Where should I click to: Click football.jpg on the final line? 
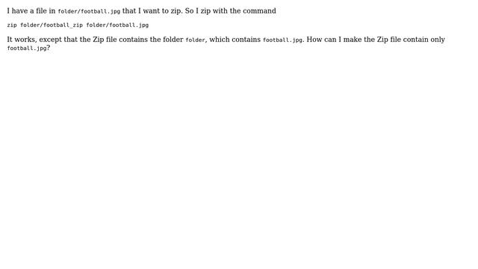click(x=27, y=48)
